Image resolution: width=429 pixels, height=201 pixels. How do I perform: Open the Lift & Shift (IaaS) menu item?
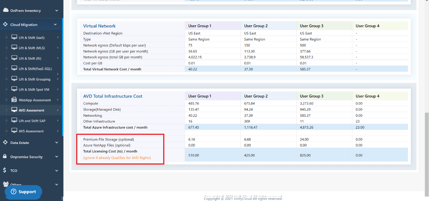point(32,38)
